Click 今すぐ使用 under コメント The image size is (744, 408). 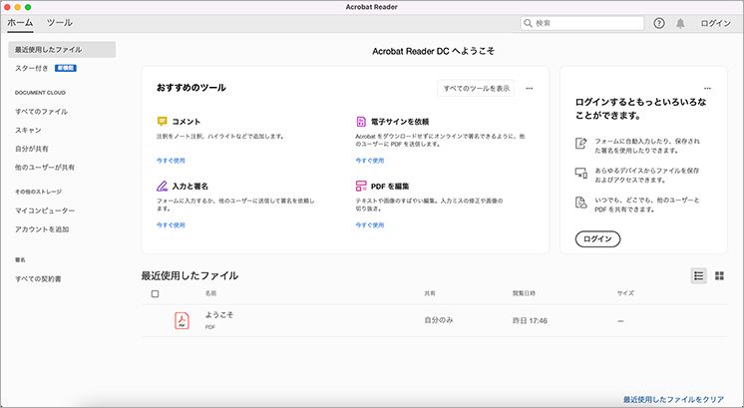pos(171,161)
